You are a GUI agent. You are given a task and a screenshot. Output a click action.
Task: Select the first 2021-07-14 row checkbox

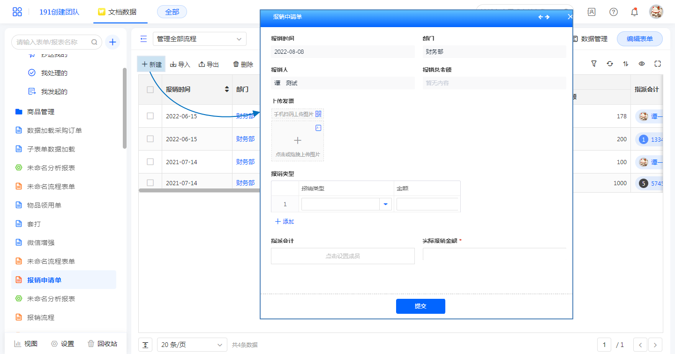coord(150,162)
